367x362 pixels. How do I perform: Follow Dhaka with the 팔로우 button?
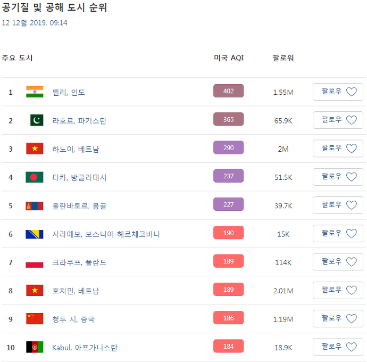pos(338,177)
